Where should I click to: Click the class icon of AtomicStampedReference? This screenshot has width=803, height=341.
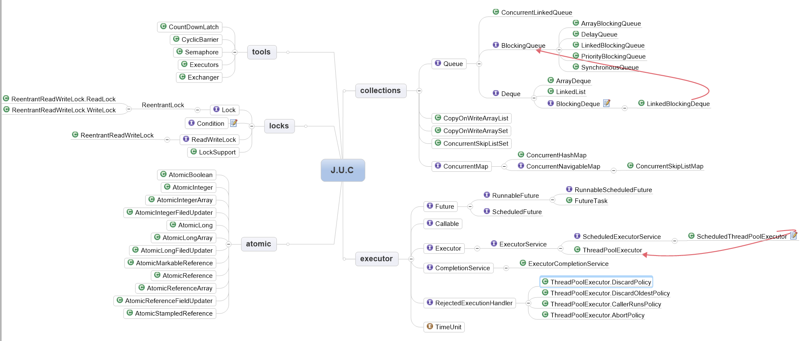[130, 313]
